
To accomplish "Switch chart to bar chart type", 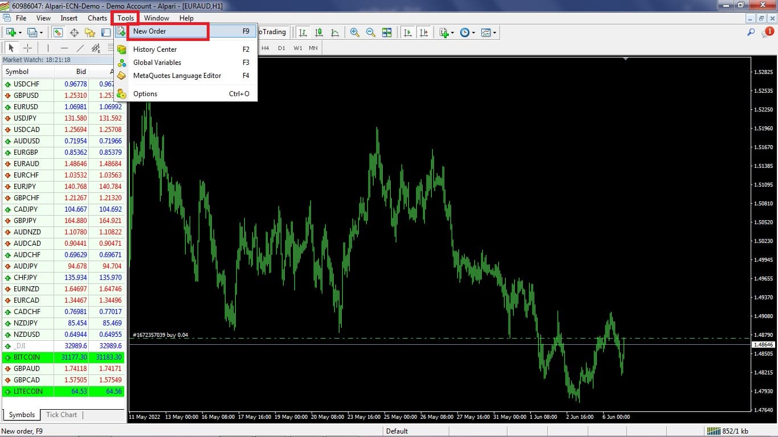I will pyautogui.click(x=303, y=32).
